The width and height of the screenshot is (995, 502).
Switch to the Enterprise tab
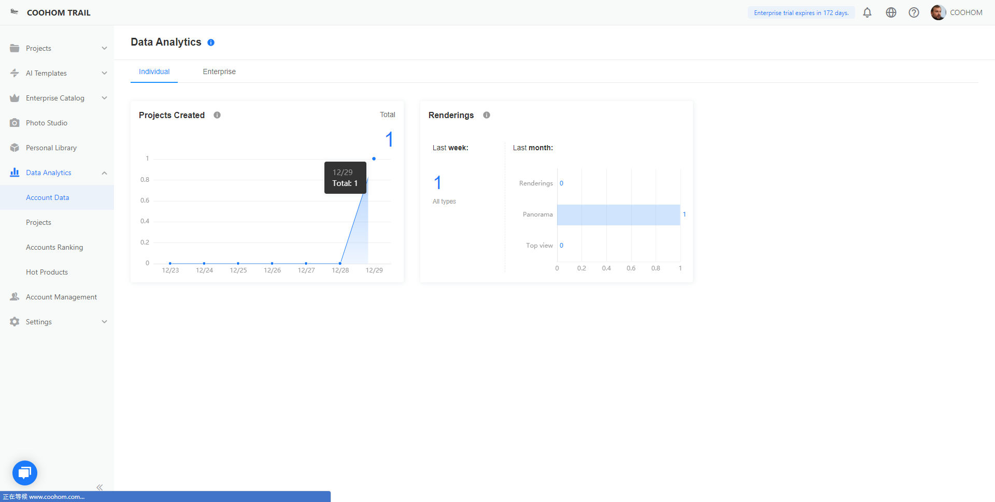(x=219, y=71)
